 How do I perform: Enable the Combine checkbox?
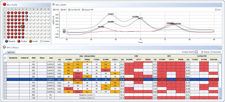(x=41, y=41)
